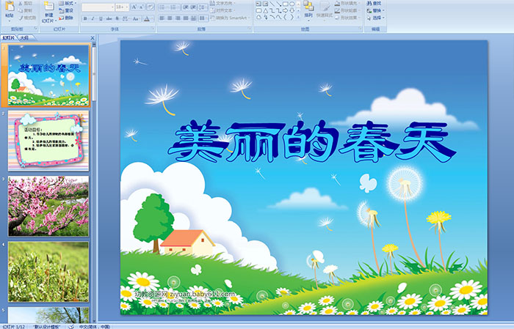Open the font name combo box

[98, 7]
